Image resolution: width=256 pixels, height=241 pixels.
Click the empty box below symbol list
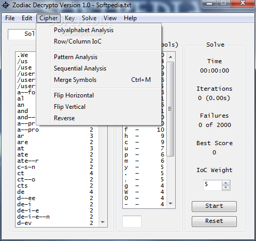click(132, 221)
